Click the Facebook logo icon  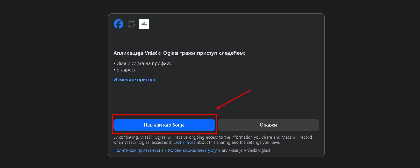pos(119,24)
